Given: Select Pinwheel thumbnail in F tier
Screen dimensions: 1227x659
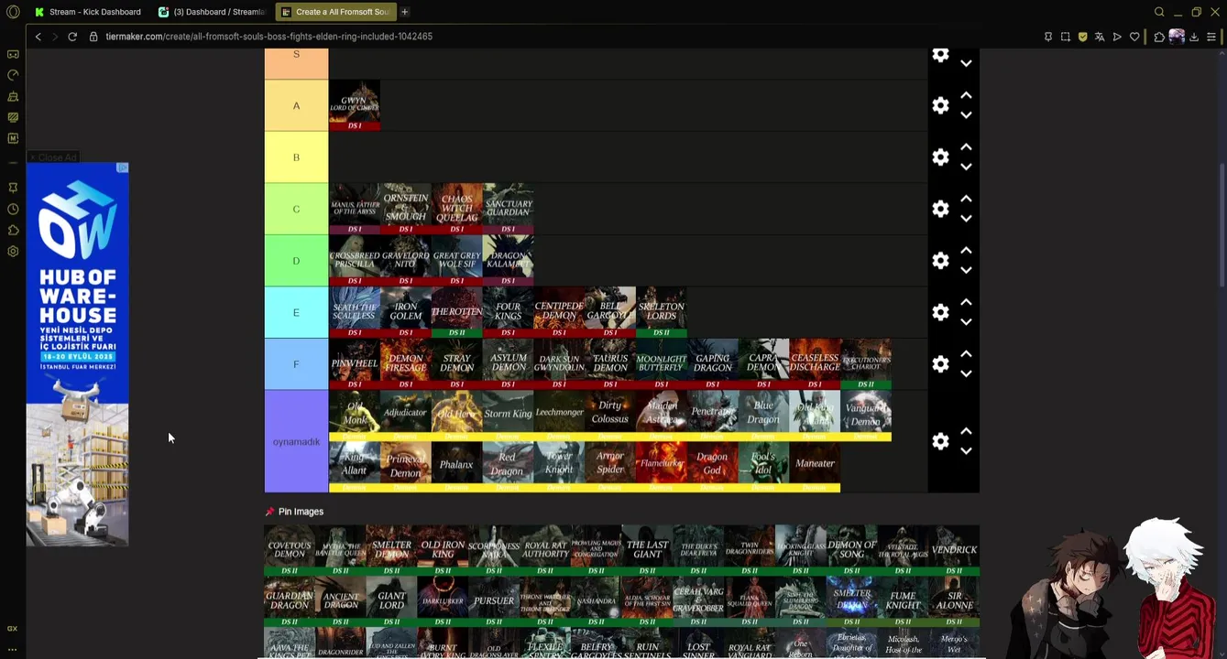Looking at the screenshot, I should (355, 364).
